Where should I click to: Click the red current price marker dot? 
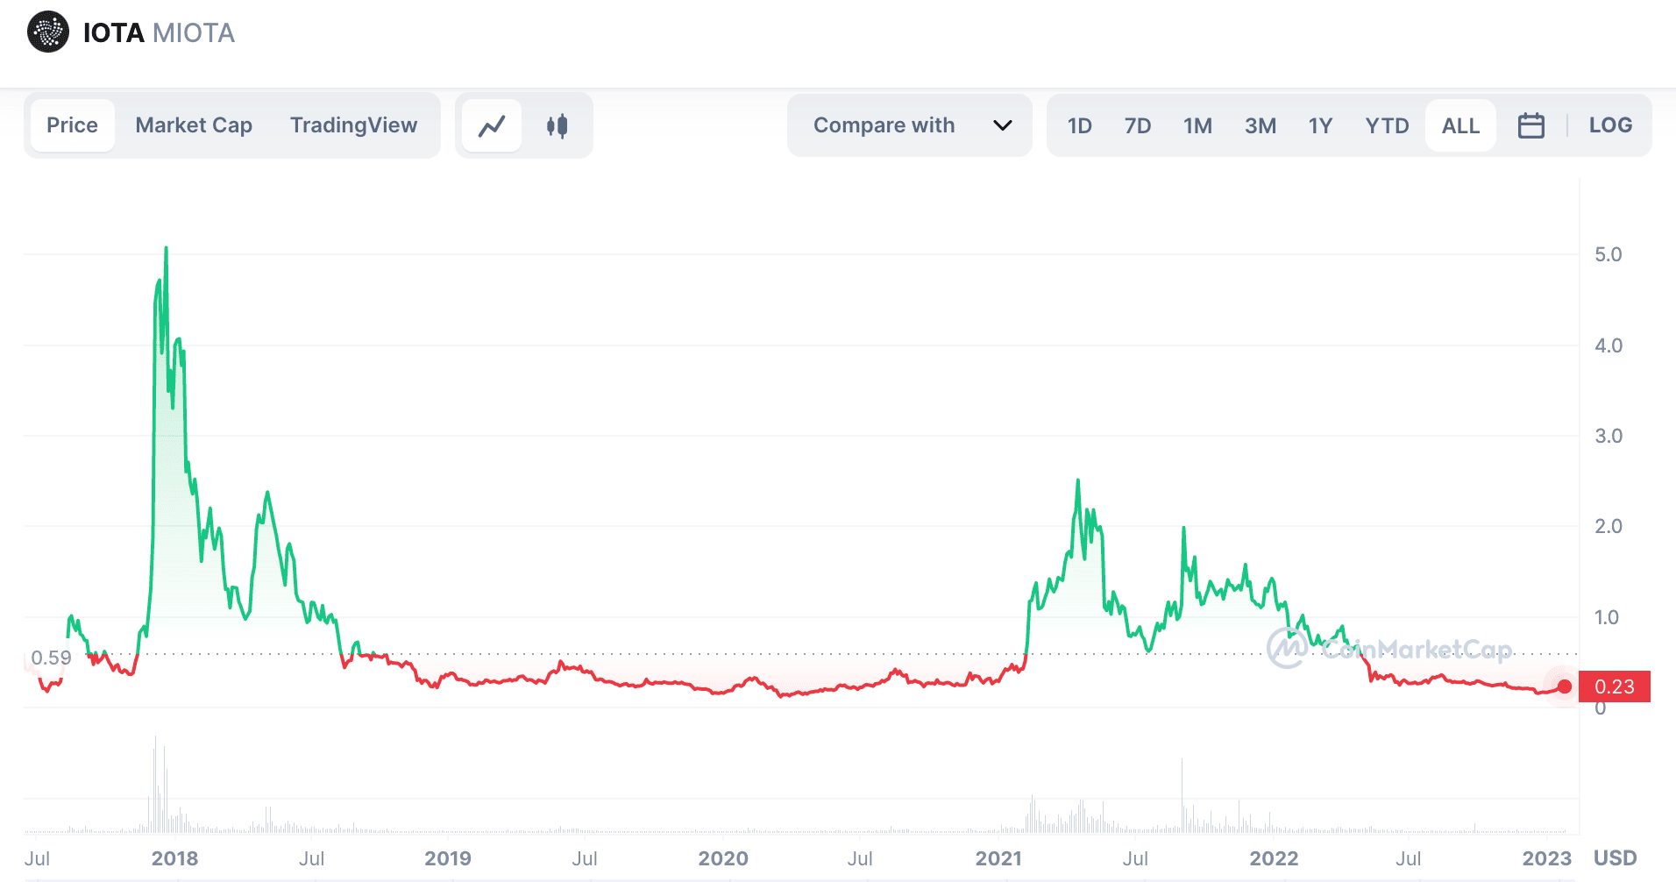tap(1565, 686)
